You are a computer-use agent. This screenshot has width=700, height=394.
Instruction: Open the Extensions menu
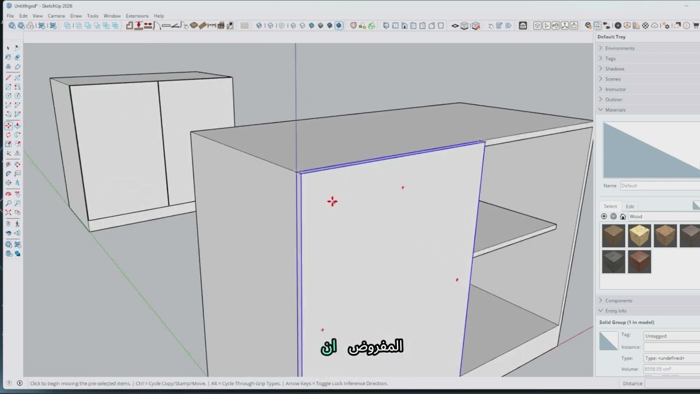137,16
